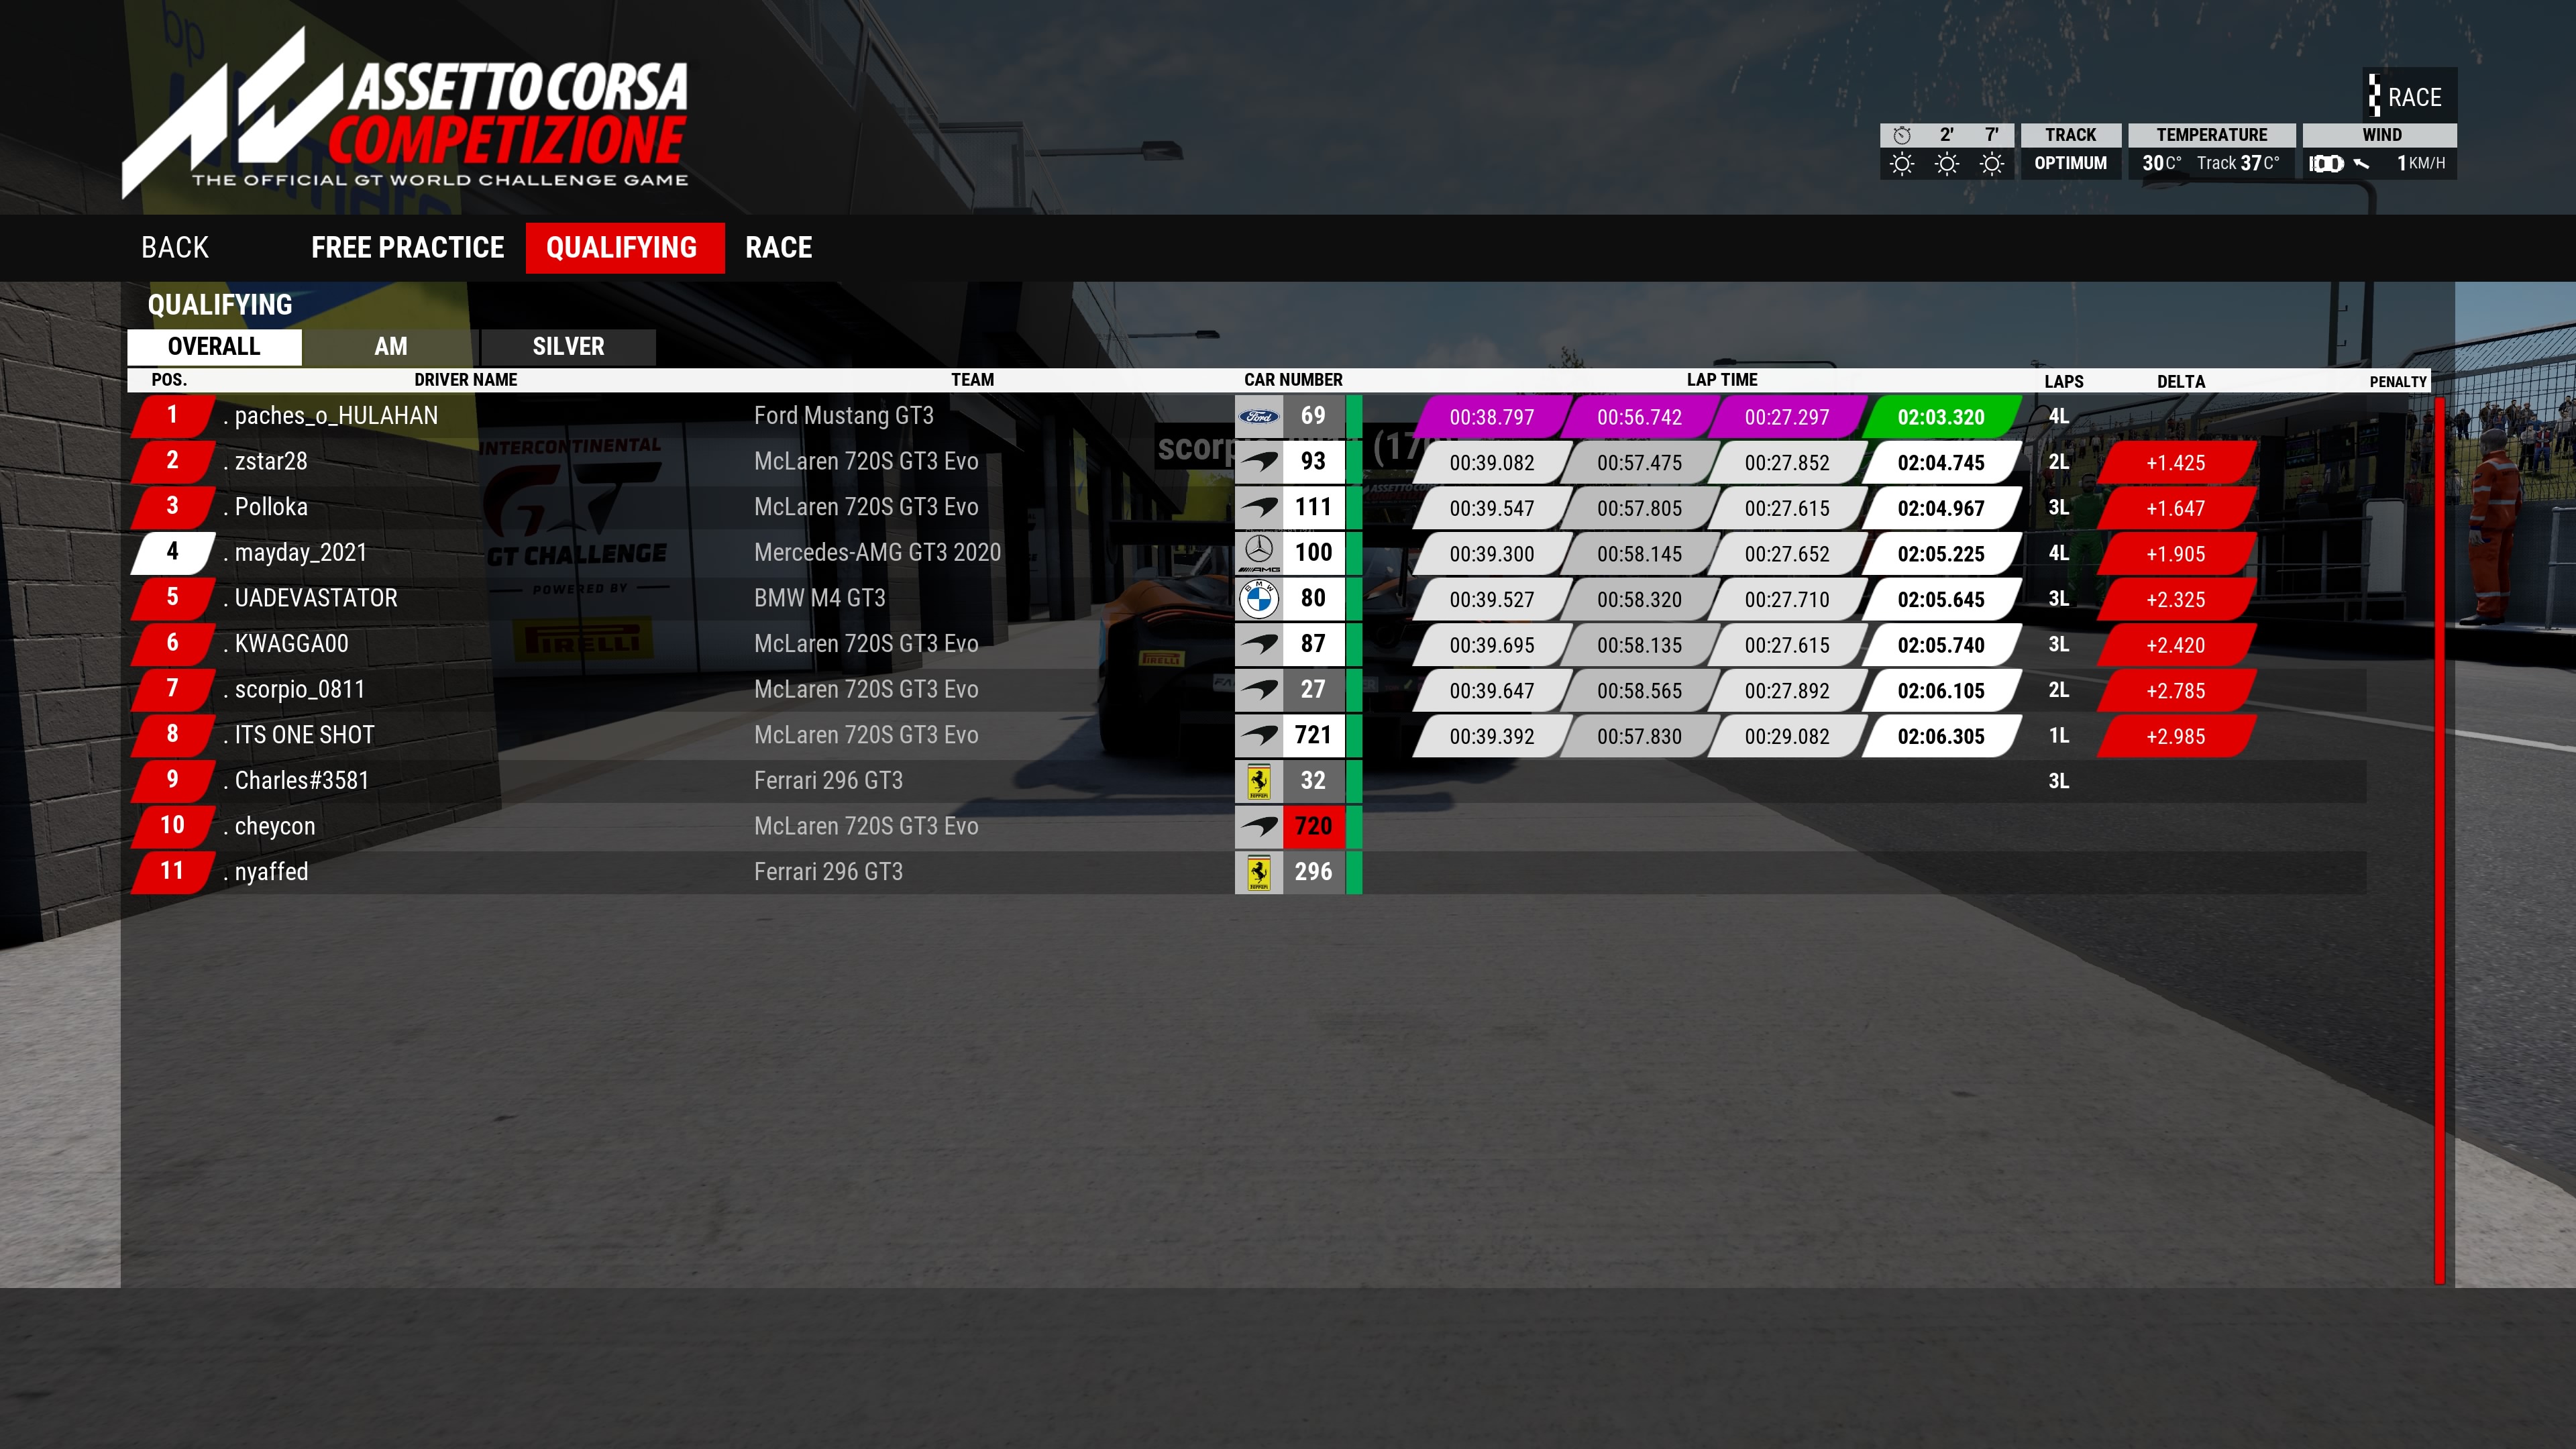This screenshot has height=1449, width=2576.
Task: Click the McLaren logo beside car 27
Action: [1259, 690]
